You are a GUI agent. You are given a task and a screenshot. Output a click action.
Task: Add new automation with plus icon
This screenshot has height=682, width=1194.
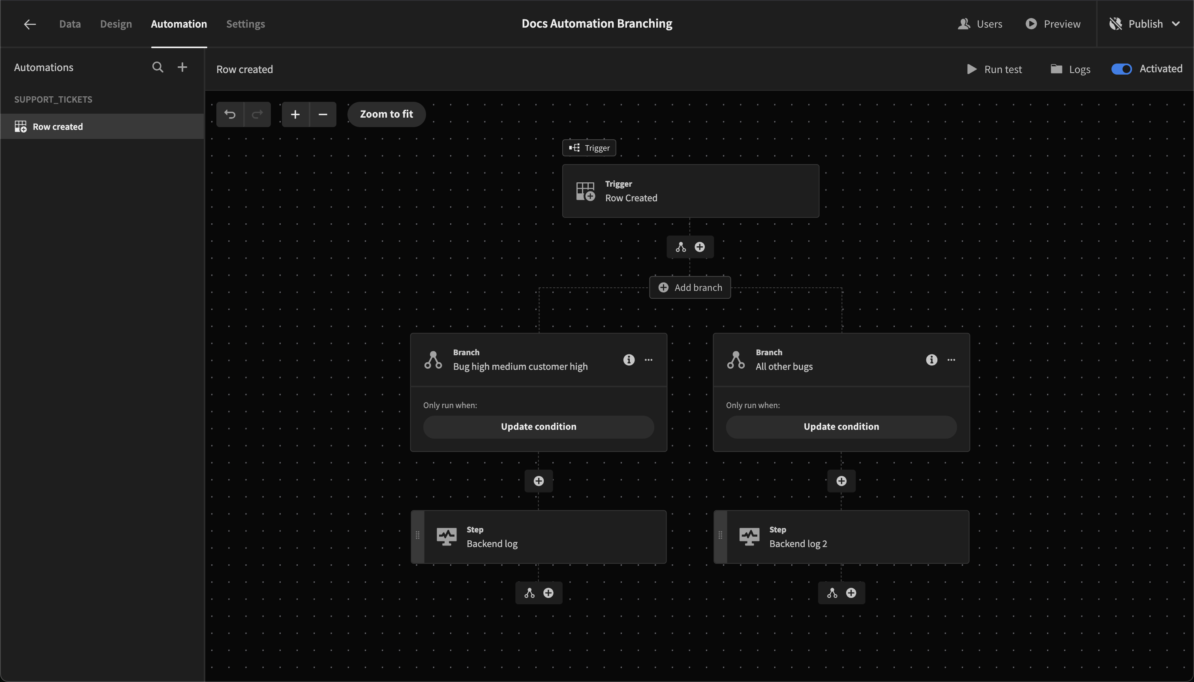[x=182, y=67]
